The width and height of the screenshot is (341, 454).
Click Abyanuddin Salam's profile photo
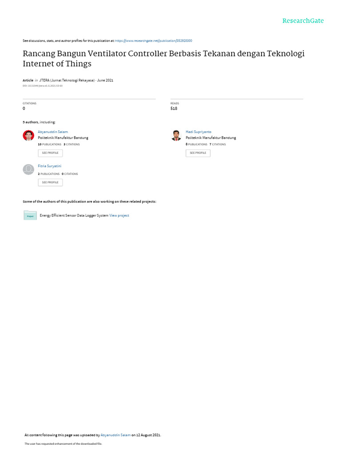click(28, 136)
